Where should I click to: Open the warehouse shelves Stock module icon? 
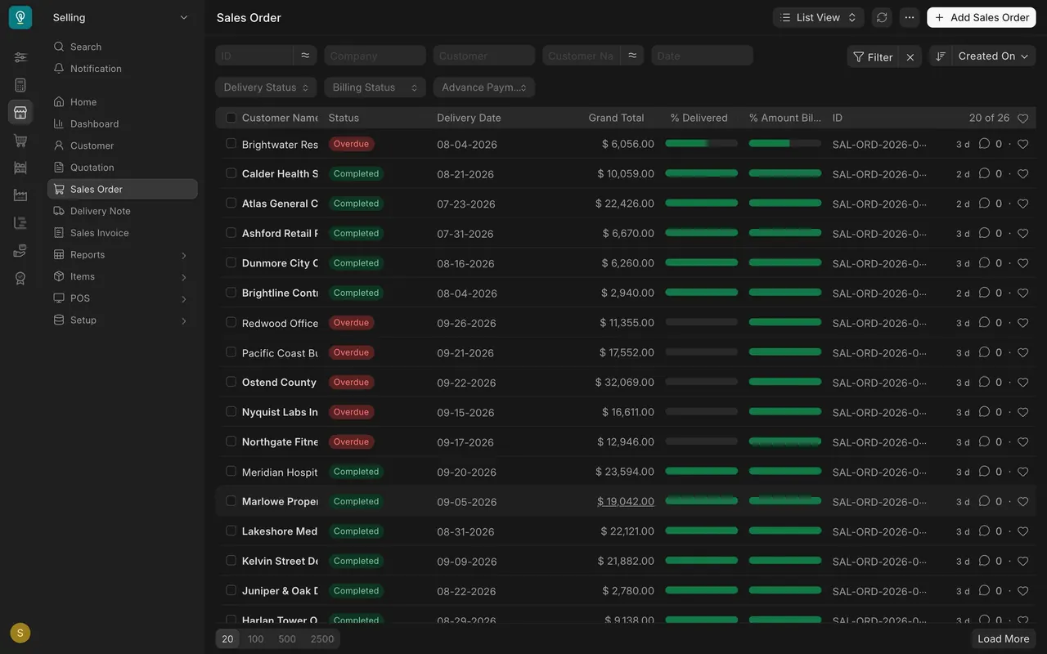pos(20,168)
